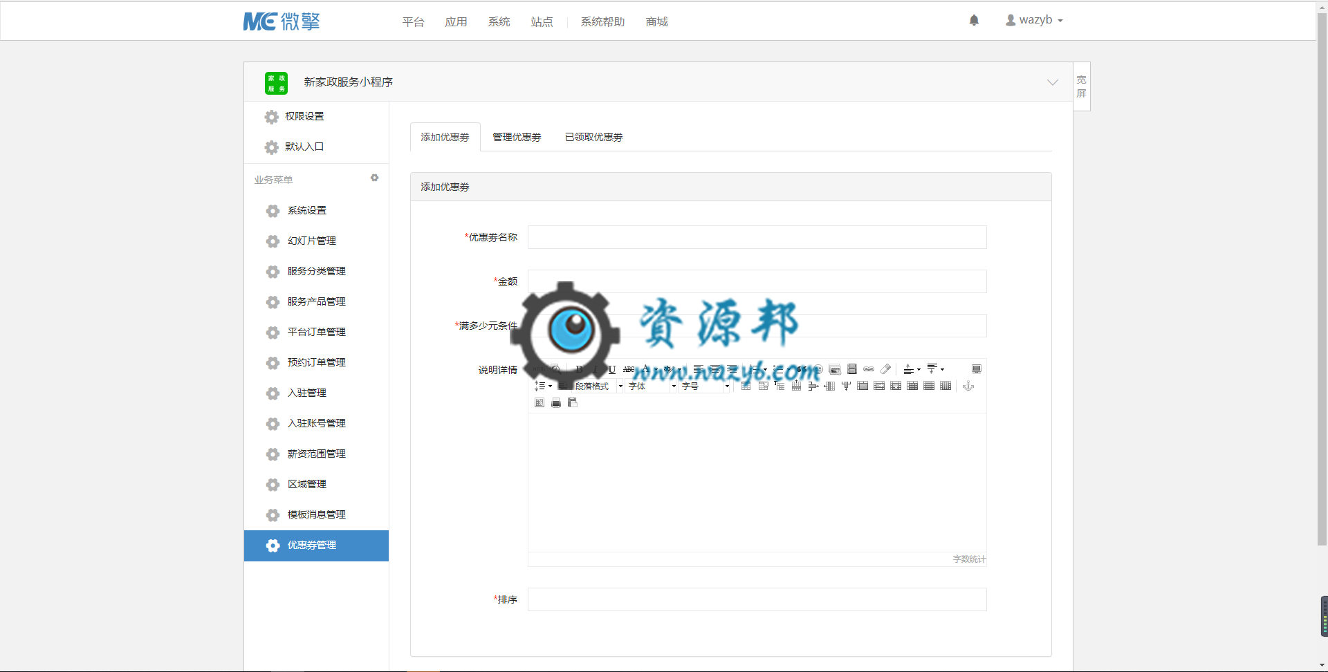Click the split into cells icon
The height and width of the screenshot is (672, 1328).
912,386
